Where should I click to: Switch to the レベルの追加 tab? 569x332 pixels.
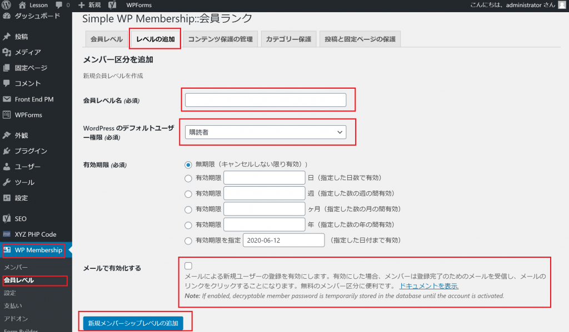click(x=156, y=39)
